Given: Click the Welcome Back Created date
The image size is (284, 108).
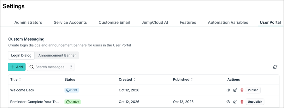Looking at the screenshot, I should coord(129,90).
